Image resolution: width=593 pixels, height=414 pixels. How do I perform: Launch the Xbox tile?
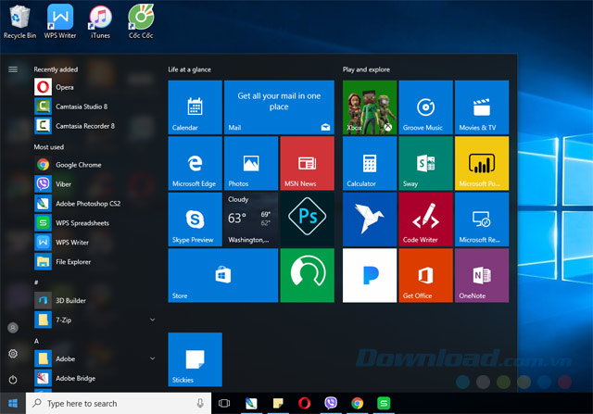[370, 107]
